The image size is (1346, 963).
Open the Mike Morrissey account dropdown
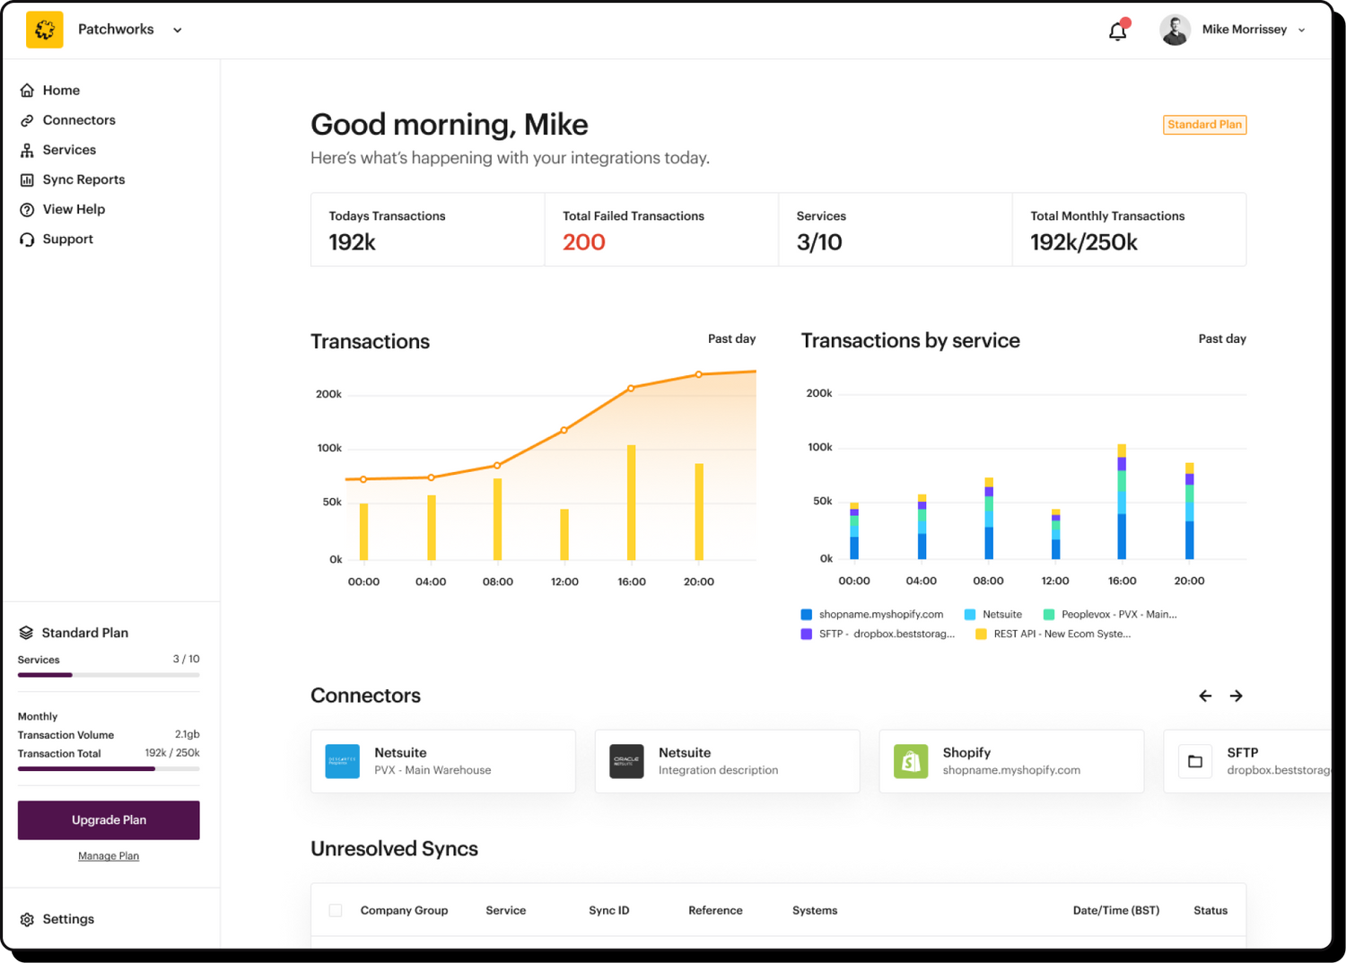pyautogui.click(x=1301, y=30)
